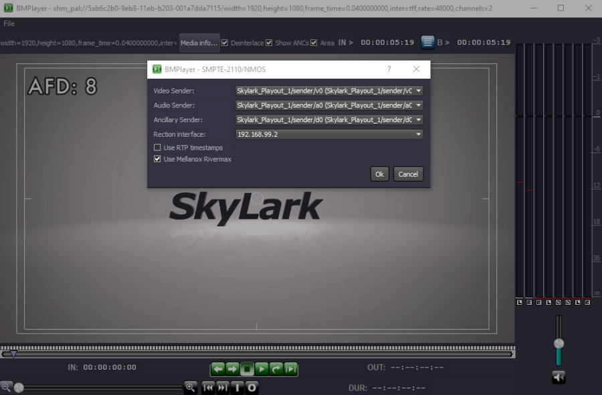Click the step forward right-arrow button
The image size is (602, 395).
232,369
